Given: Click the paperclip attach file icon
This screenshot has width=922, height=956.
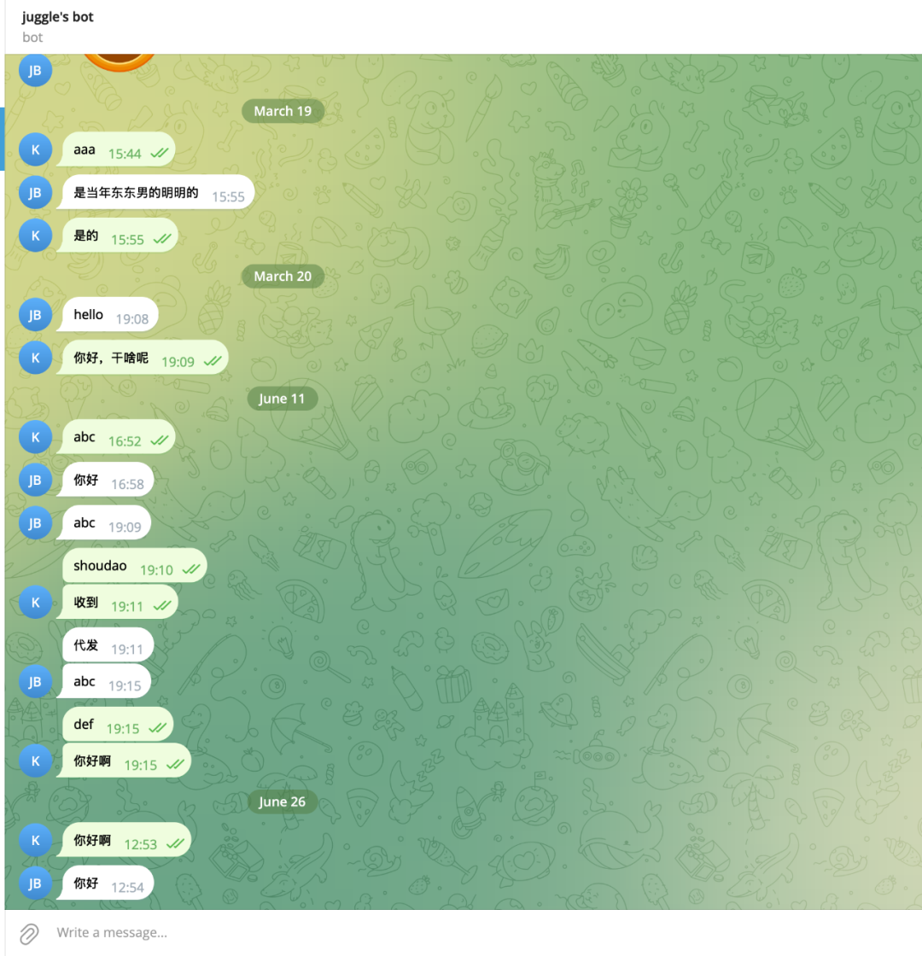Looking at the screenshot, I should [29, 934].
